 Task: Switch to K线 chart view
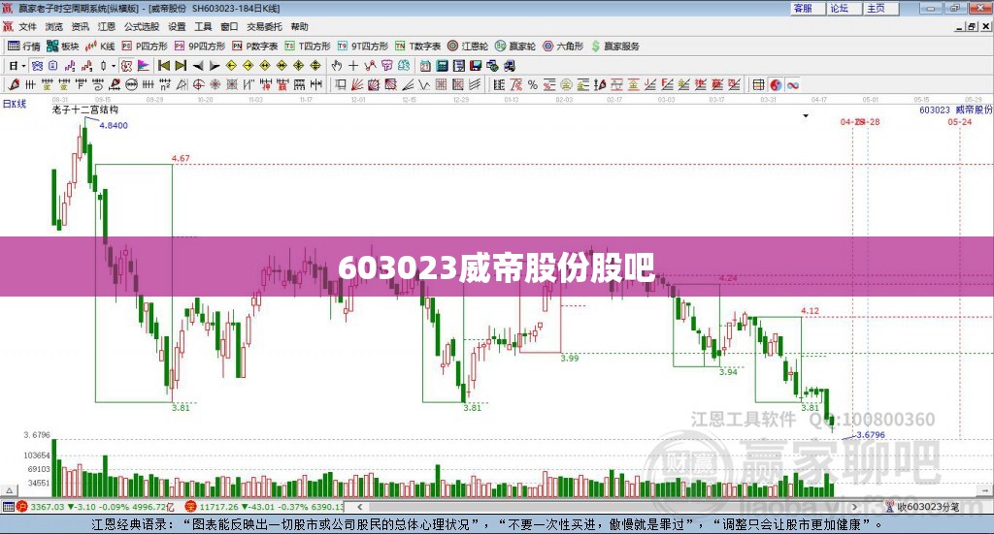click(100, 46)
